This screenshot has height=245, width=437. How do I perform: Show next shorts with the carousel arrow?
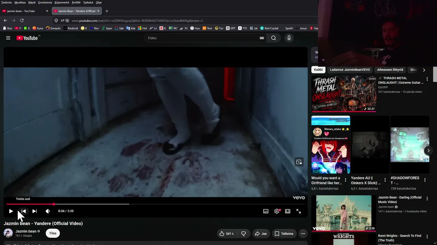click(428, 150)
